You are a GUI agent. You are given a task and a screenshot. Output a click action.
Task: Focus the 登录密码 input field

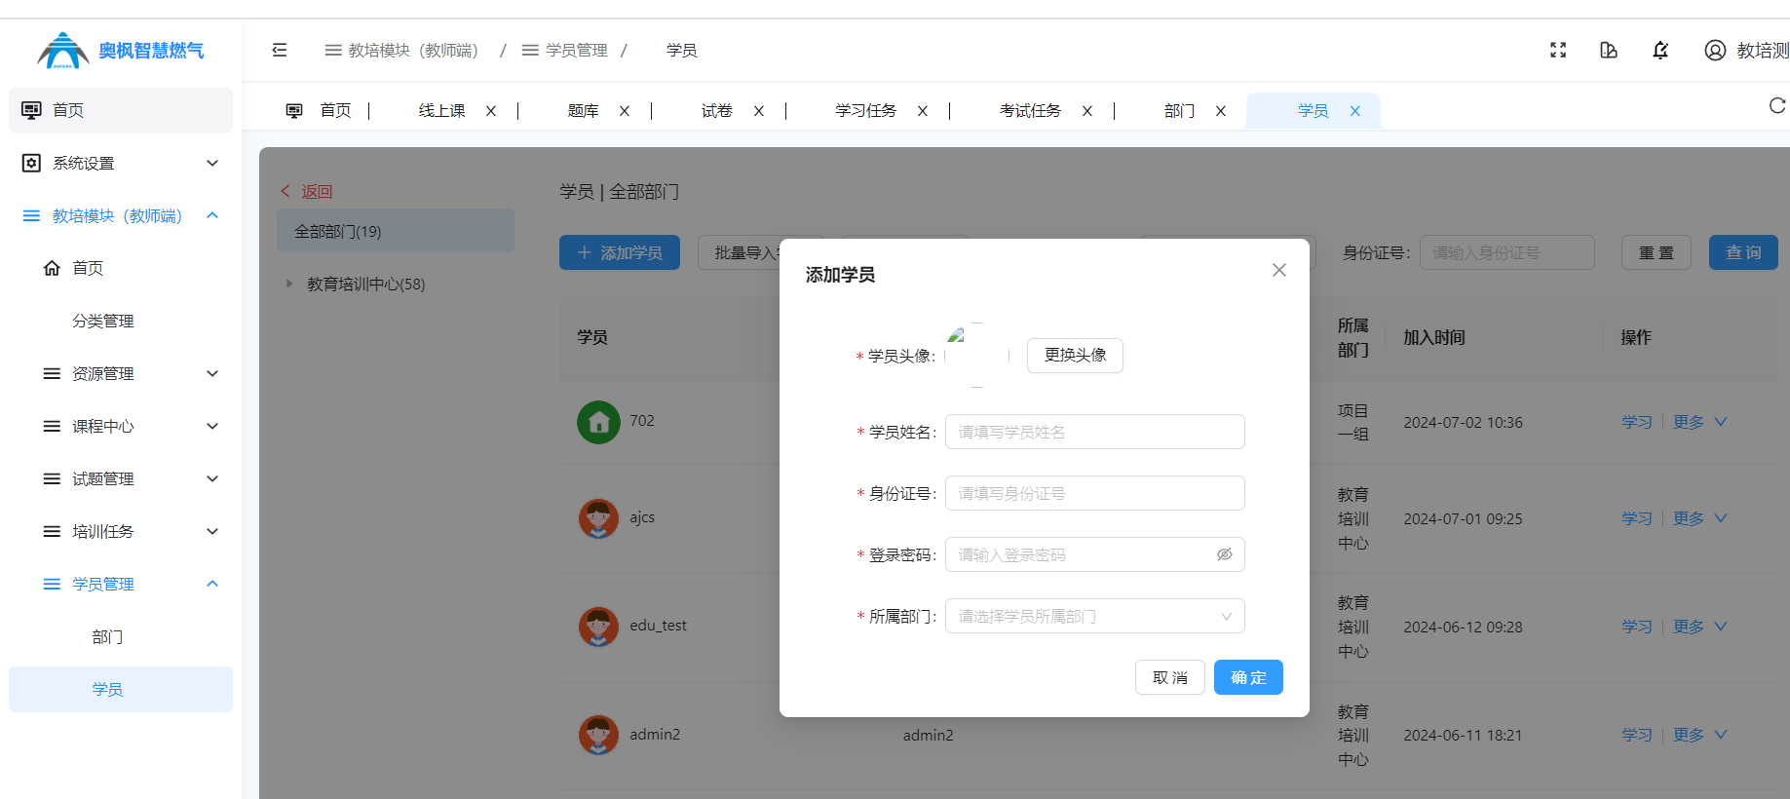pyautogui.click(x=1095, y=554)
